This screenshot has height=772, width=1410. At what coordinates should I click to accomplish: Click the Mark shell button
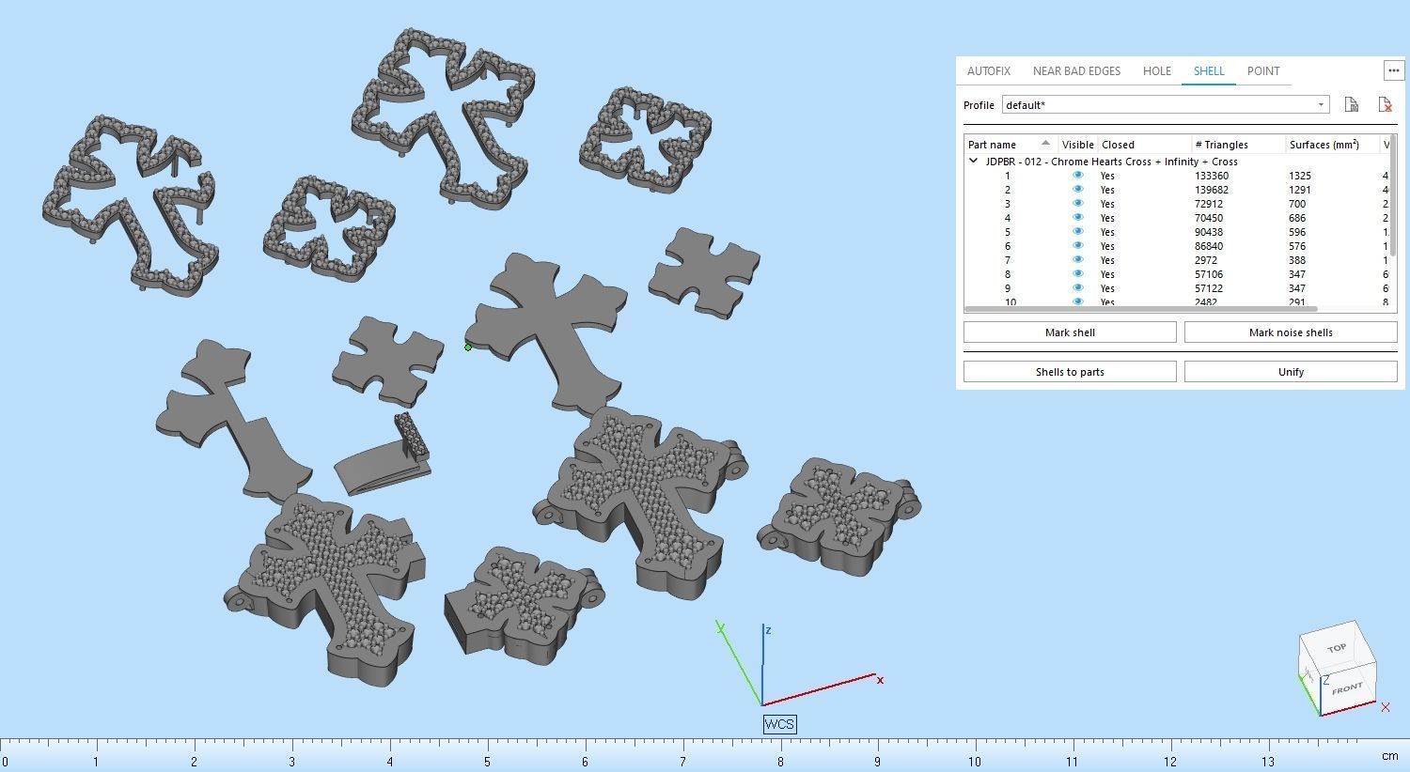pyautogui.click(x=1070, y=332)
